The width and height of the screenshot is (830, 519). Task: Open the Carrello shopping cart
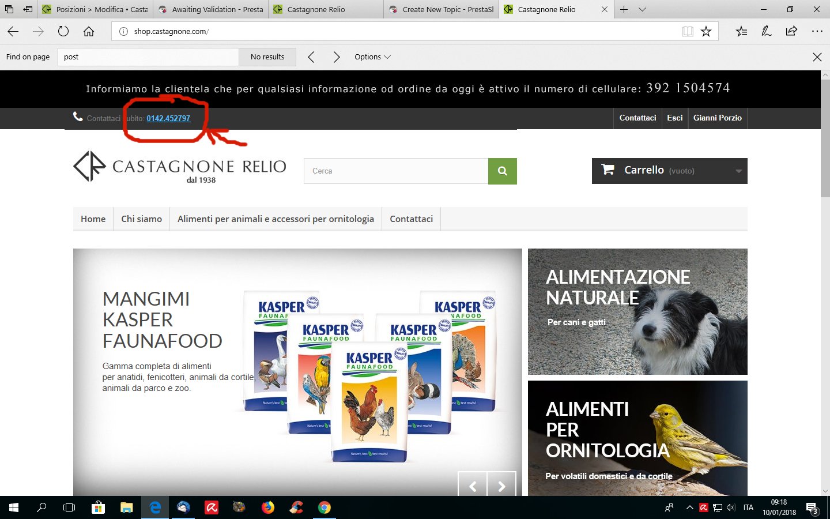[670, 171]
